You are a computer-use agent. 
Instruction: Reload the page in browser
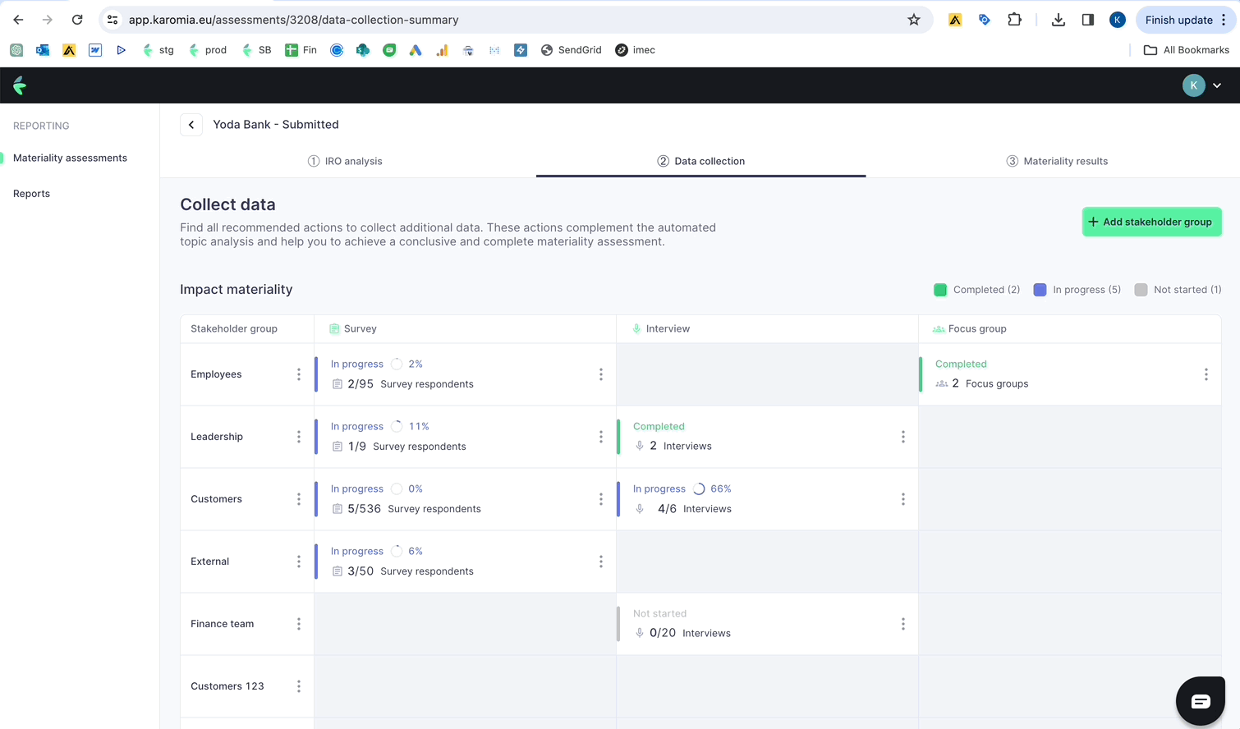click(77, 20)
